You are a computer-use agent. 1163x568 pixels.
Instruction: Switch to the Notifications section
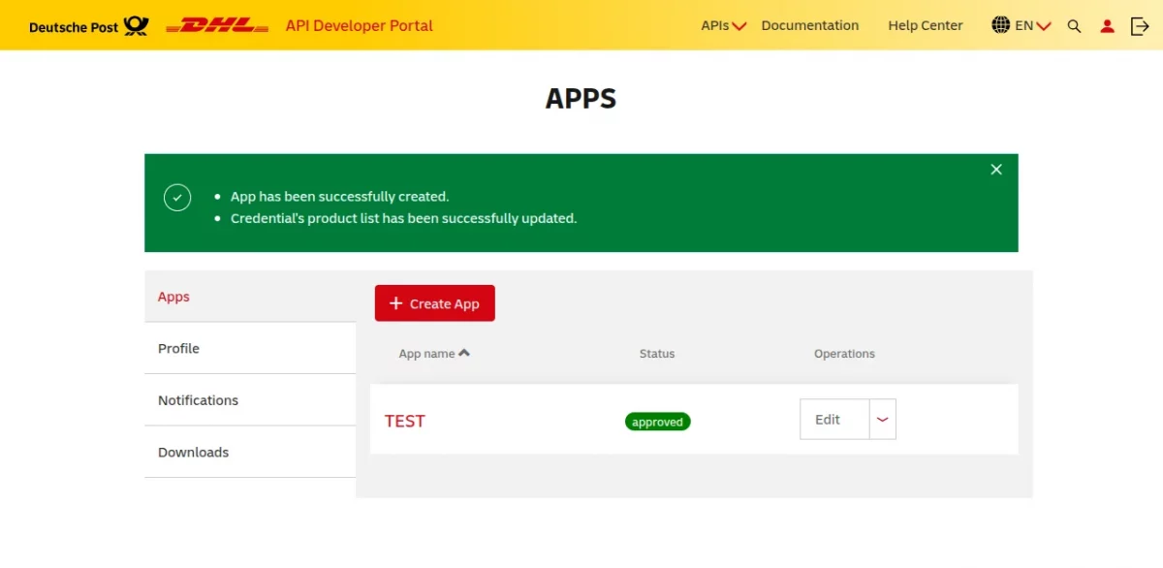(198, 399)
